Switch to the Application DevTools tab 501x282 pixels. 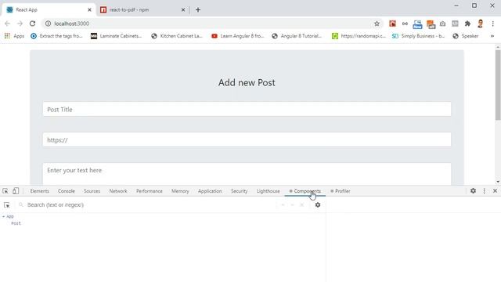[x=210, y=191]
